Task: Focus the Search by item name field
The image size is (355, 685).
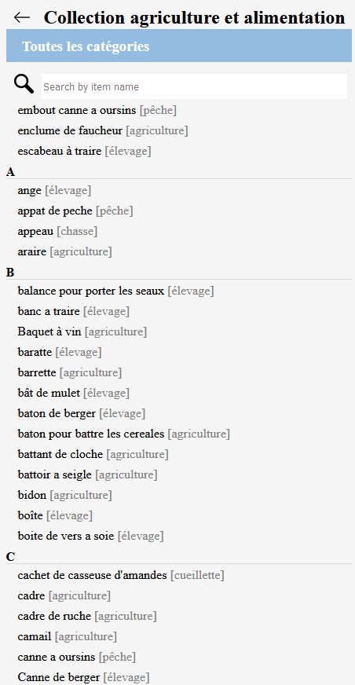Action: pos(194,86)
